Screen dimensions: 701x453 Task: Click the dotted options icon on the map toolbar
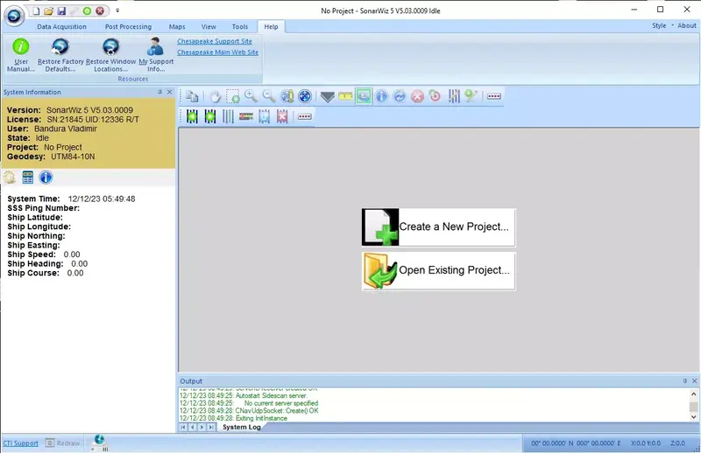(x=494, y=96)
